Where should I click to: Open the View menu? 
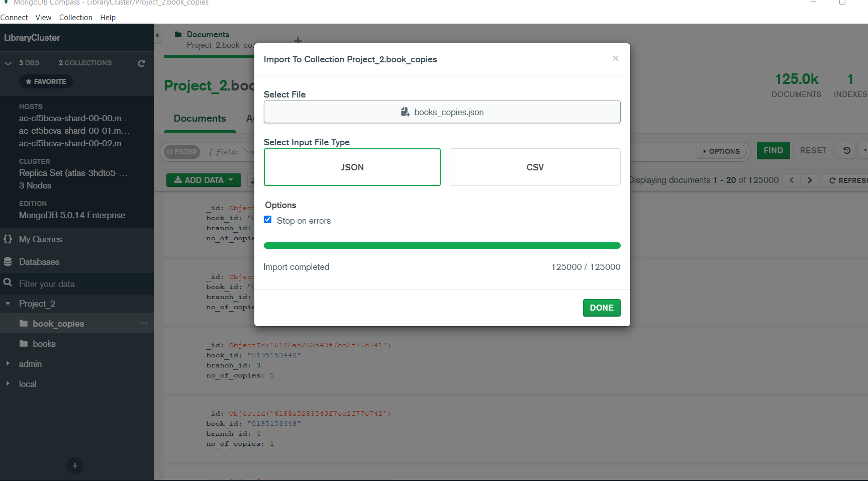[x=43, y=17]
